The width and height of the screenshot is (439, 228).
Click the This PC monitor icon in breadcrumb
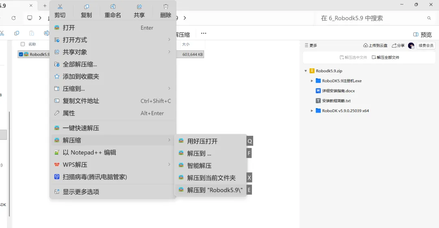pyautogui.click(x=30, y=18)
